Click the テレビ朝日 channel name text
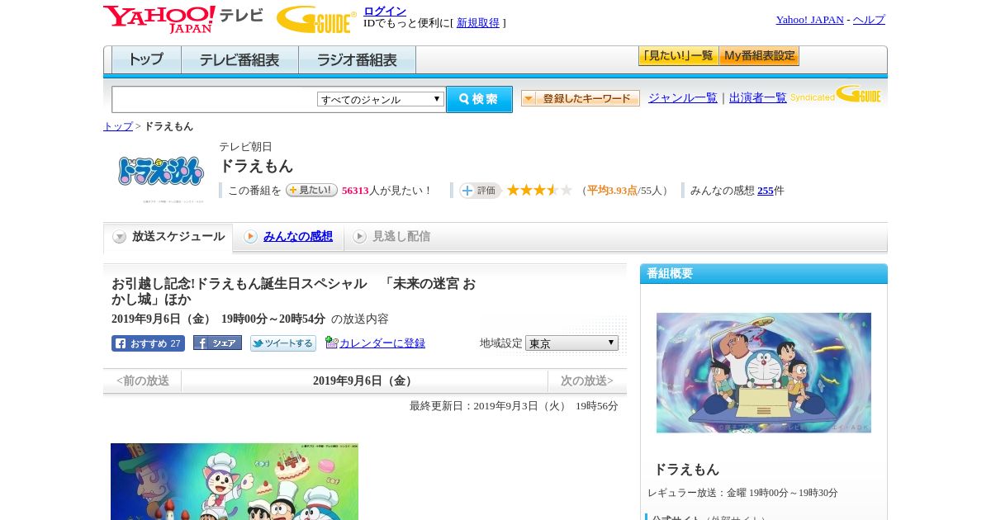Image resolution: width=991 pixels, height=520 pixels. (x=245, y=147)
